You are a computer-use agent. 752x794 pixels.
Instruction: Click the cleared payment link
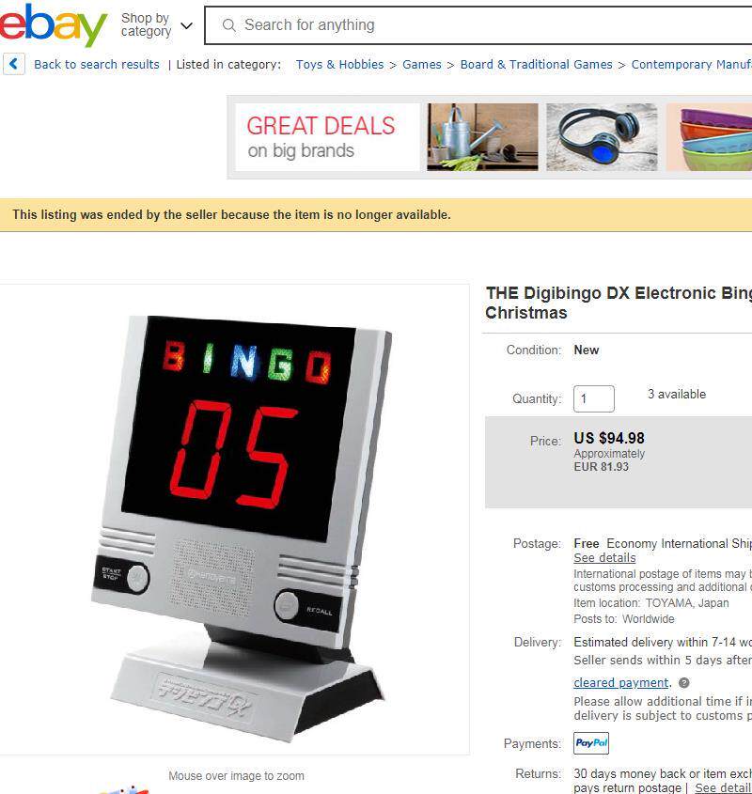[x=620, y=682]
